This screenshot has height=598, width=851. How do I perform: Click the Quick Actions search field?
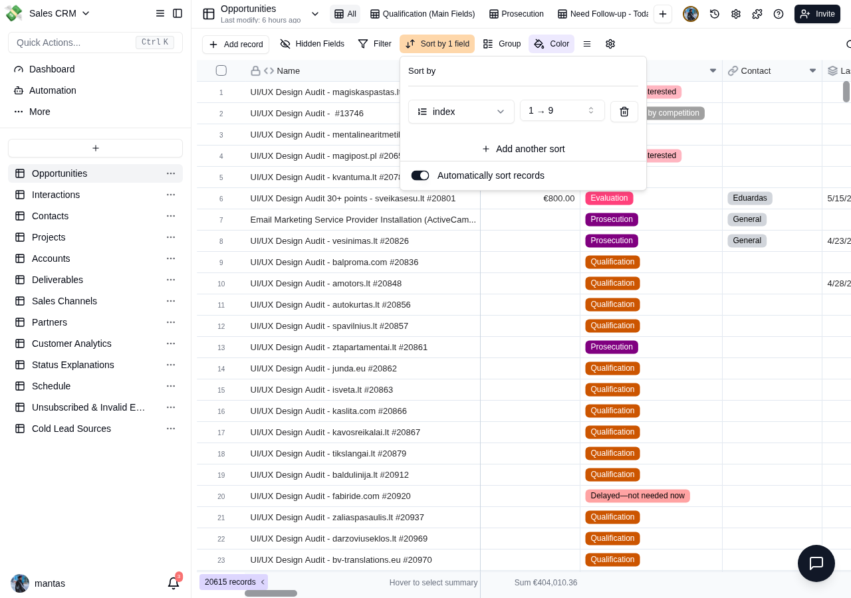(95, 43)
